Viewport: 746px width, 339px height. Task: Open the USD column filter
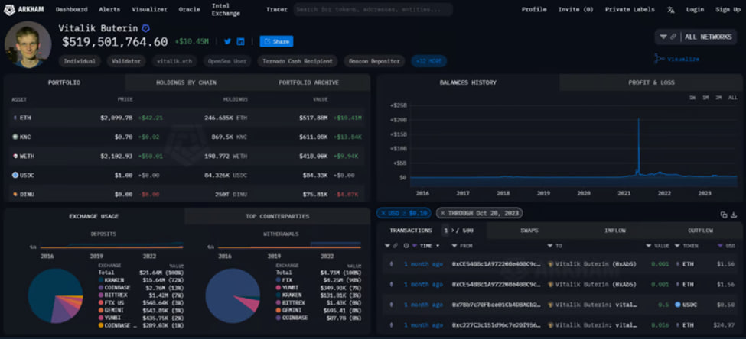(x=720, y=246)
